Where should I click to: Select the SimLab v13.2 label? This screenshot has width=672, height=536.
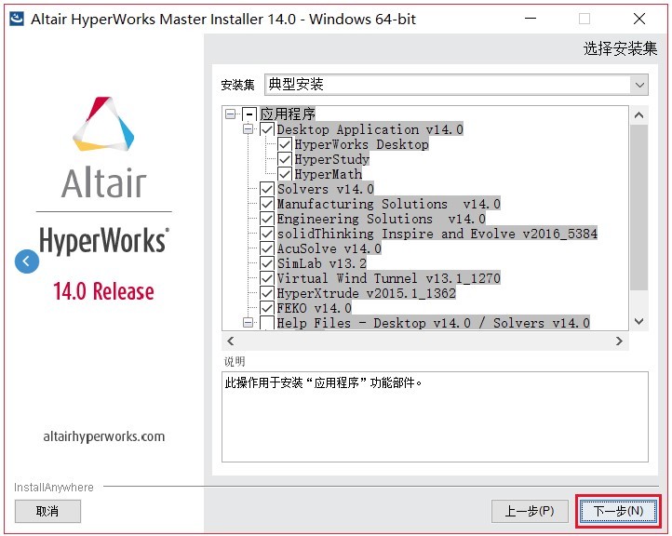tap(321, 263)
